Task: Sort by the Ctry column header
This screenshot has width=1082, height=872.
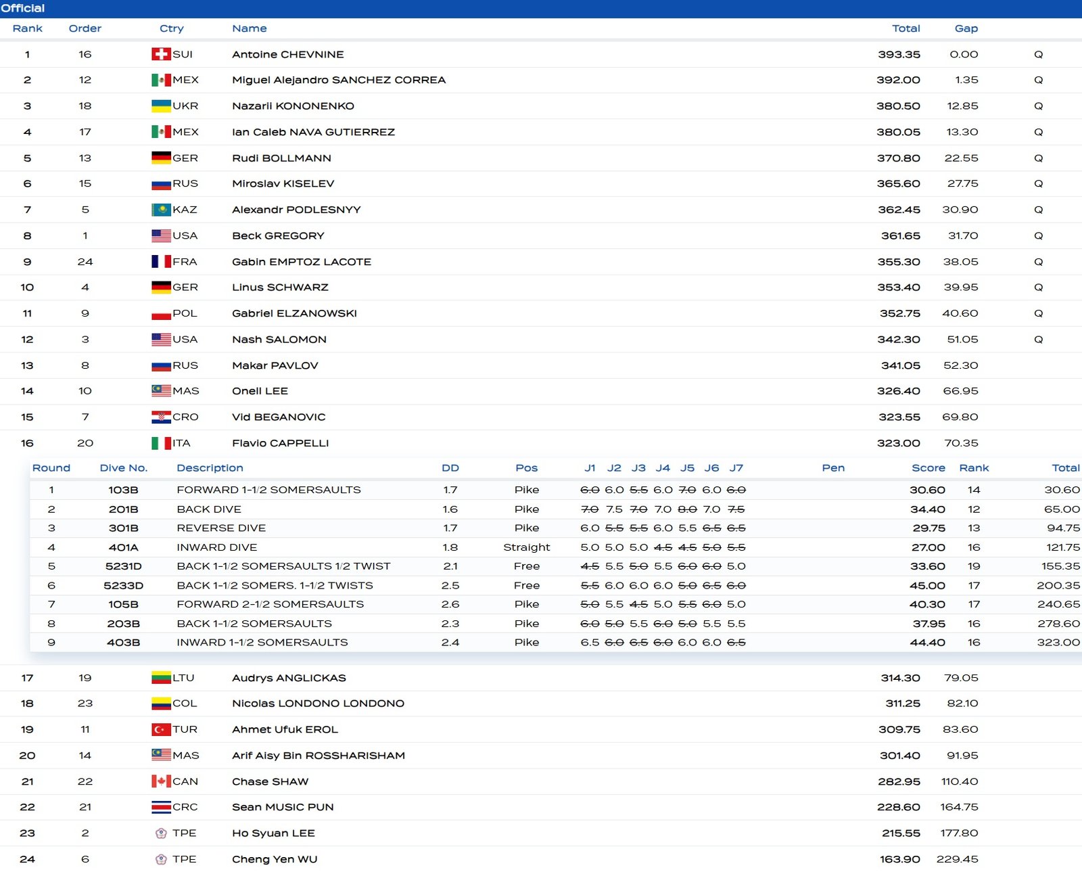Action: pyautogui.click(x=172, y=28)
